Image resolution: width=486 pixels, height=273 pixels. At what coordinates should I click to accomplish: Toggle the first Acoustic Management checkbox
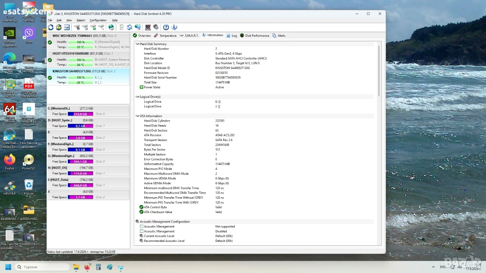pos(142,226)
